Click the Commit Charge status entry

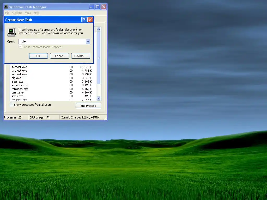[x=82, y=117]
